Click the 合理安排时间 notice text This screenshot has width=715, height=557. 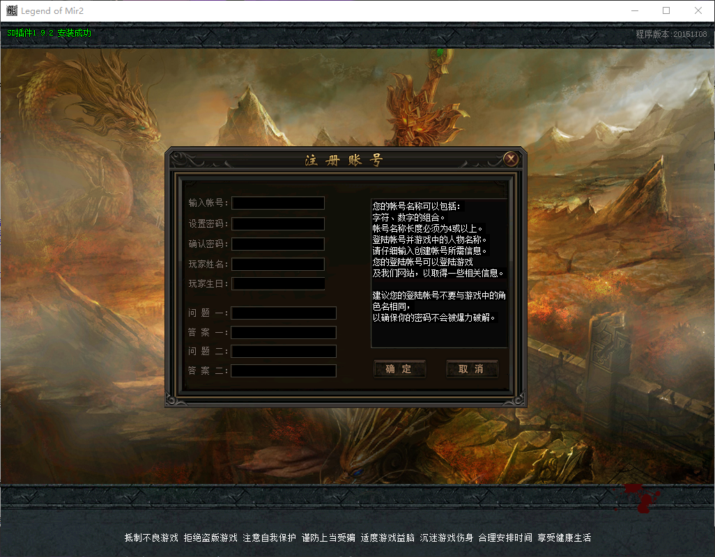tap(505, 538)
